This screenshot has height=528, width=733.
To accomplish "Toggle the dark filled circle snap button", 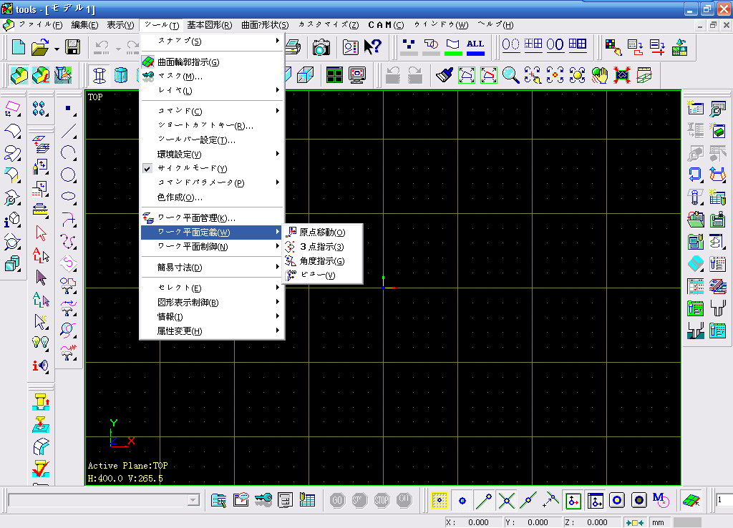I will click(639, 500).
